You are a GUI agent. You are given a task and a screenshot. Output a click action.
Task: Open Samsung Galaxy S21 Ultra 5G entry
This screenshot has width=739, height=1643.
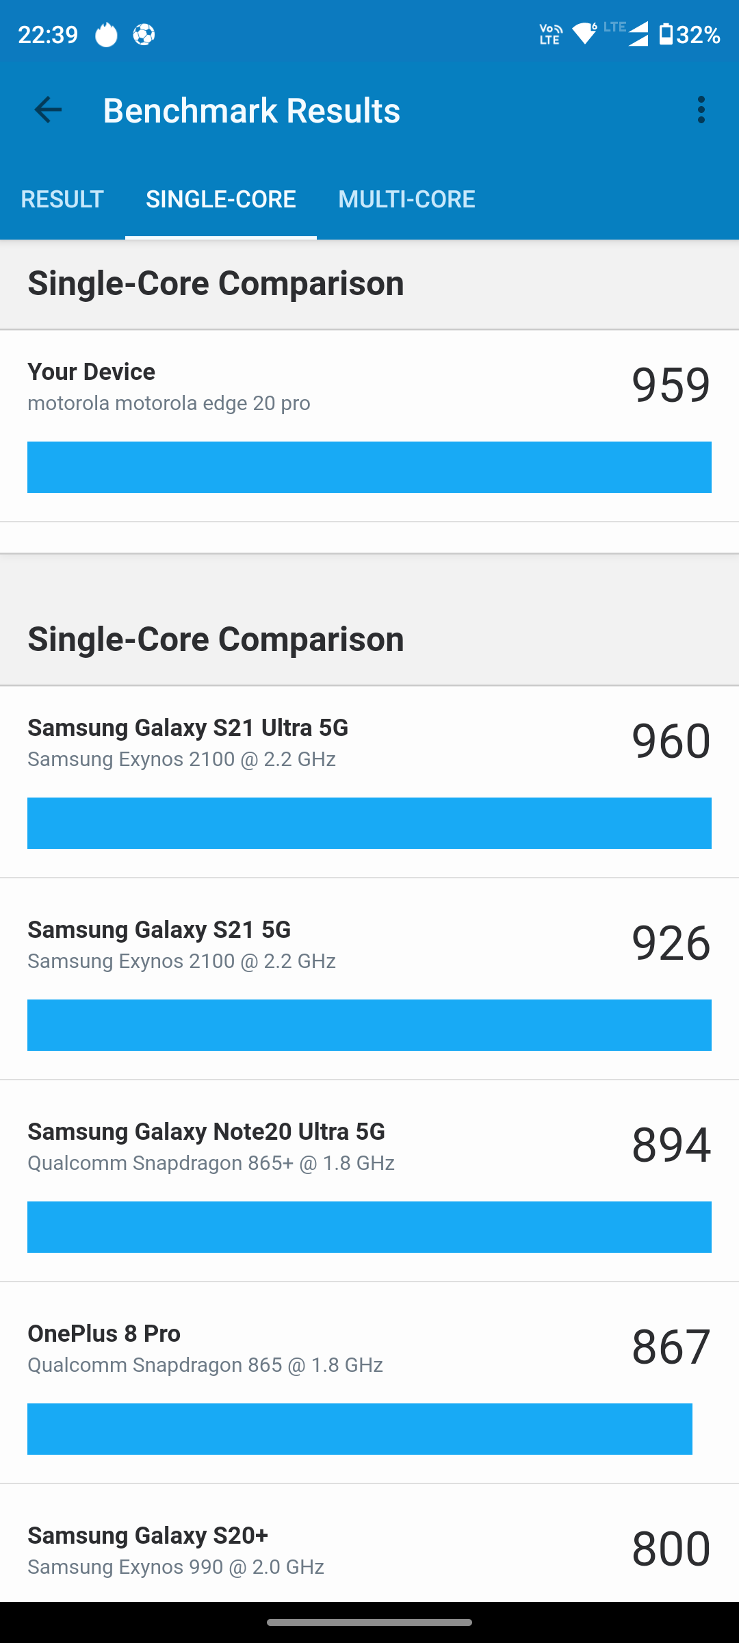(x=369, y=782)
